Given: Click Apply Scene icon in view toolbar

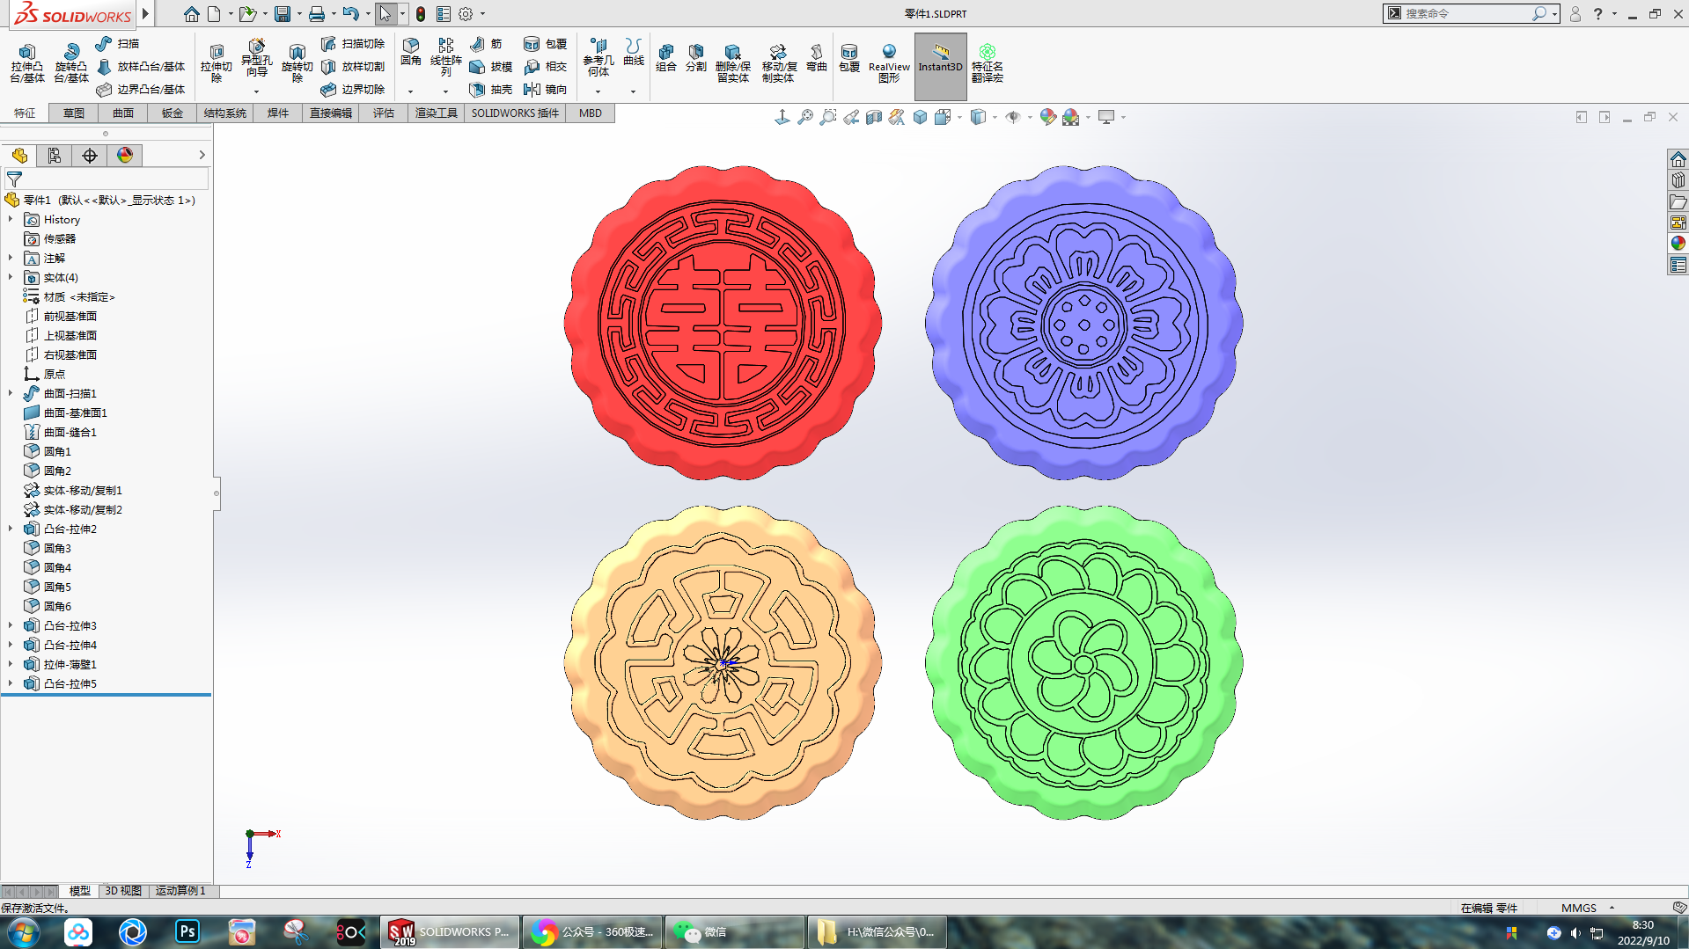Looking at the screenshot, I should click(1070, 117).
